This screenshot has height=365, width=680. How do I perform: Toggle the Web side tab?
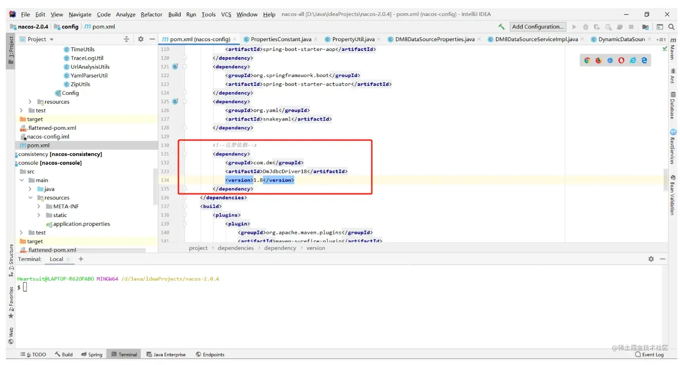coord(11,335)
